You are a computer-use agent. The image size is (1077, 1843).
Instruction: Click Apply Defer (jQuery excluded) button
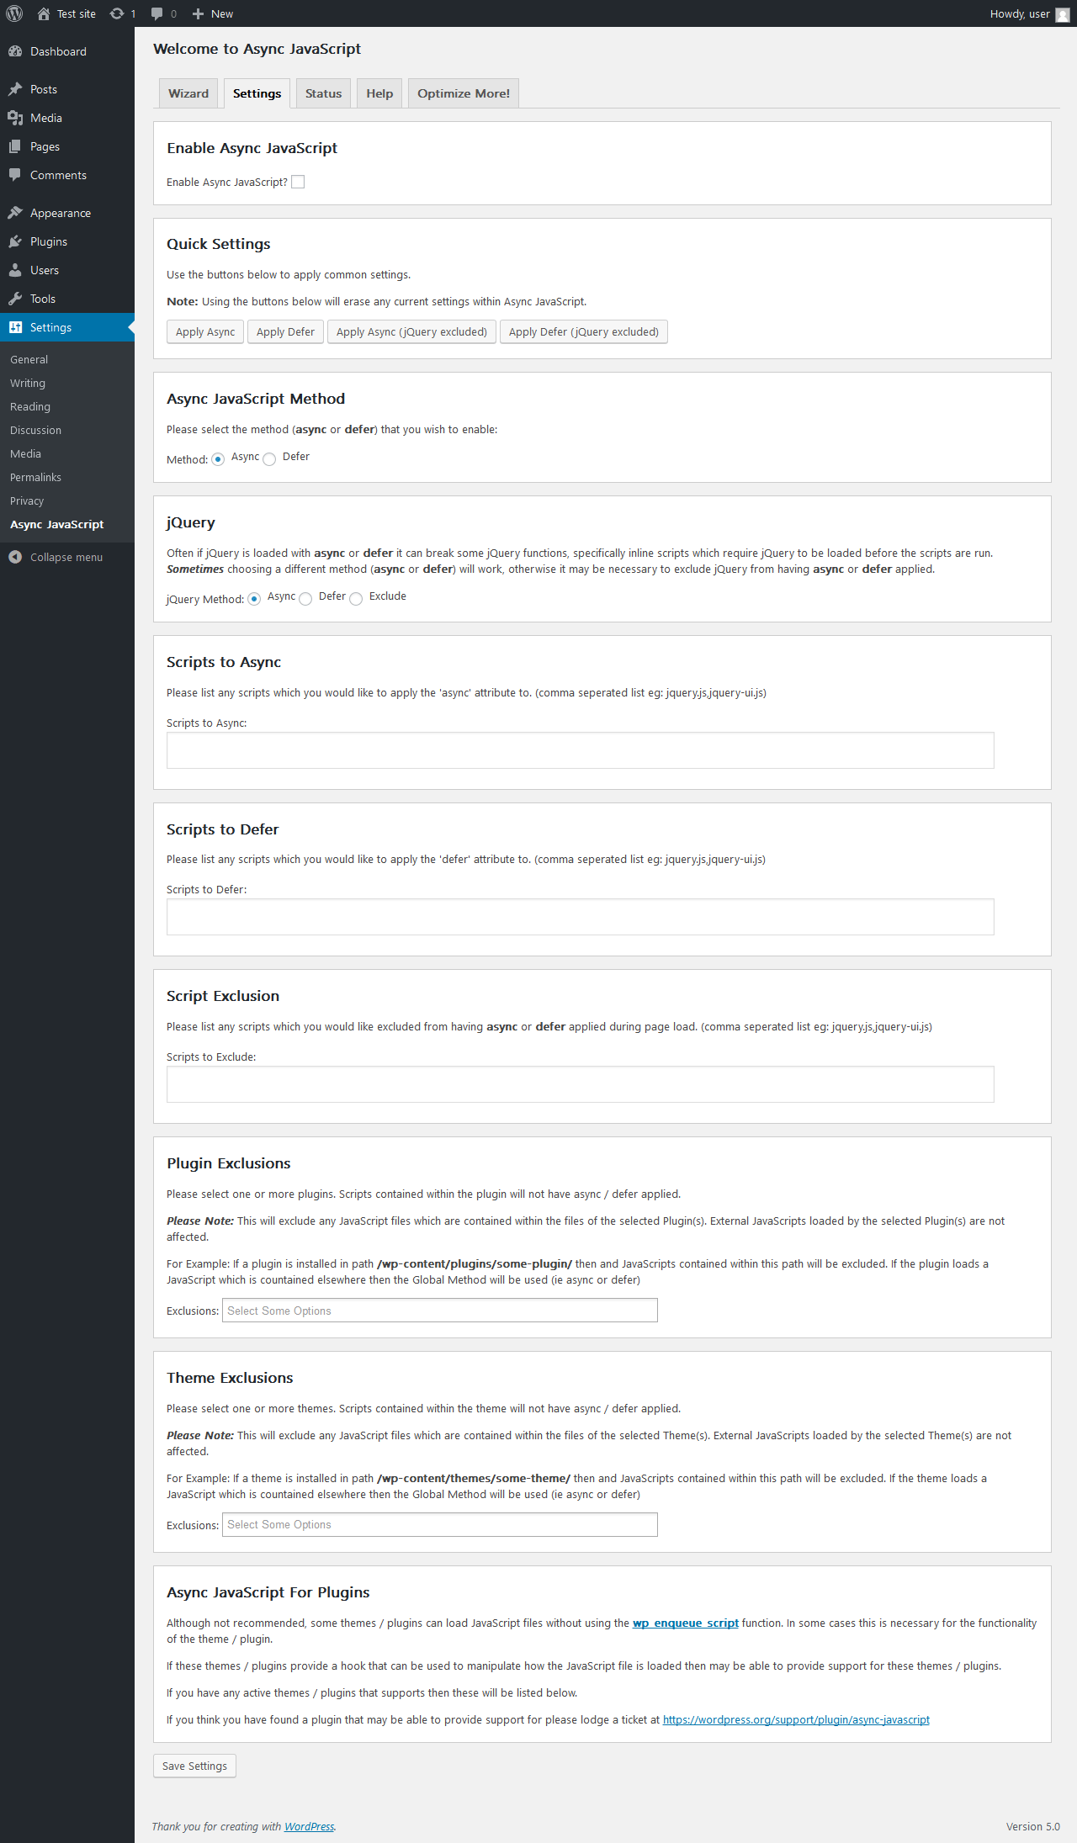pyautogui.click(x=583, y=331)
